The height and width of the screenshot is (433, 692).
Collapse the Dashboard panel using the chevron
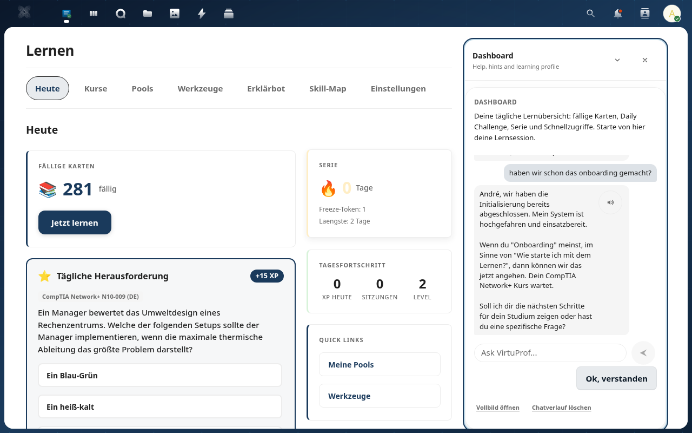click(x=617, y=60)
